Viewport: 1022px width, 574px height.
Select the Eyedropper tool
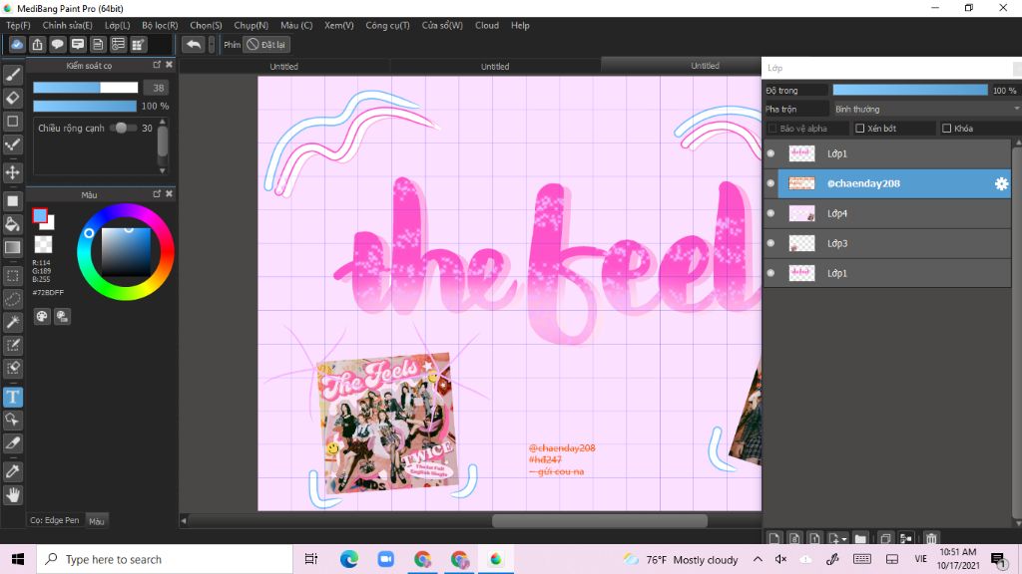13,471
